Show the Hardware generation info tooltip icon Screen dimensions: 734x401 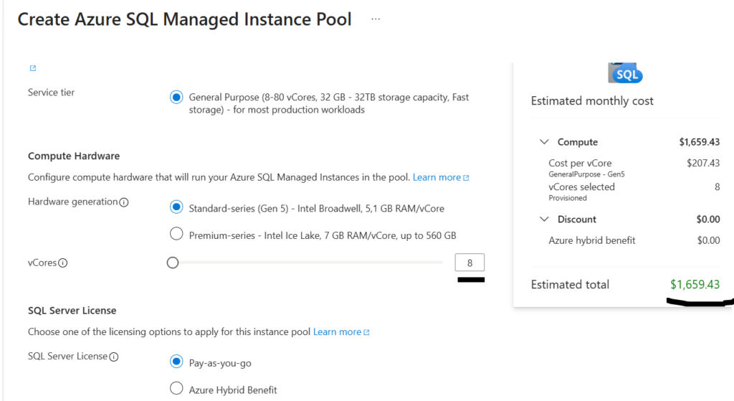[123, 202]
